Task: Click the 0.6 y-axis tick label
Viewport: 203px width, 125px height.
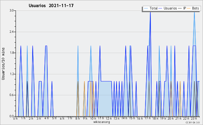Action: (12, 95)
